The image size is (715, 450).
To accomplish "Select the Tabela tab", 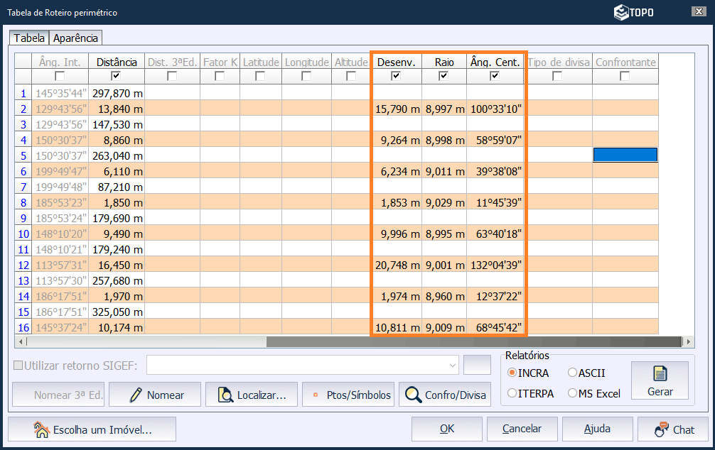I will pyautogui.click(x=29, y=38).
